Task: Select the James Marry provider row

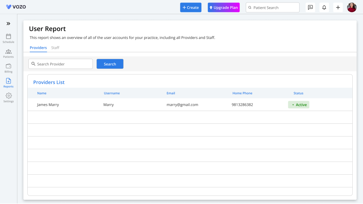Action: 48,105
